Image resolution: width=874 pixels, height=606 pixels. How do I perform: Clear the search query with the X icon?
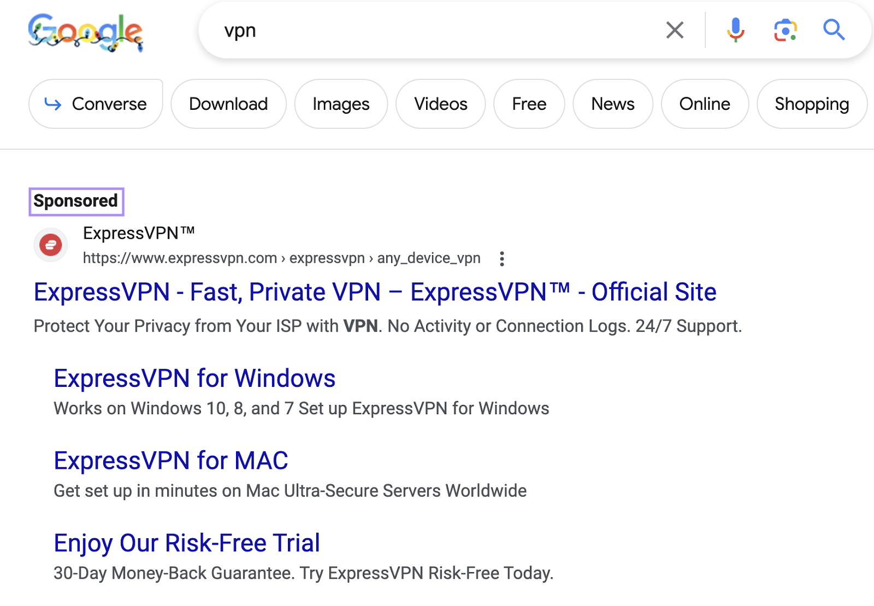point(675,30)
